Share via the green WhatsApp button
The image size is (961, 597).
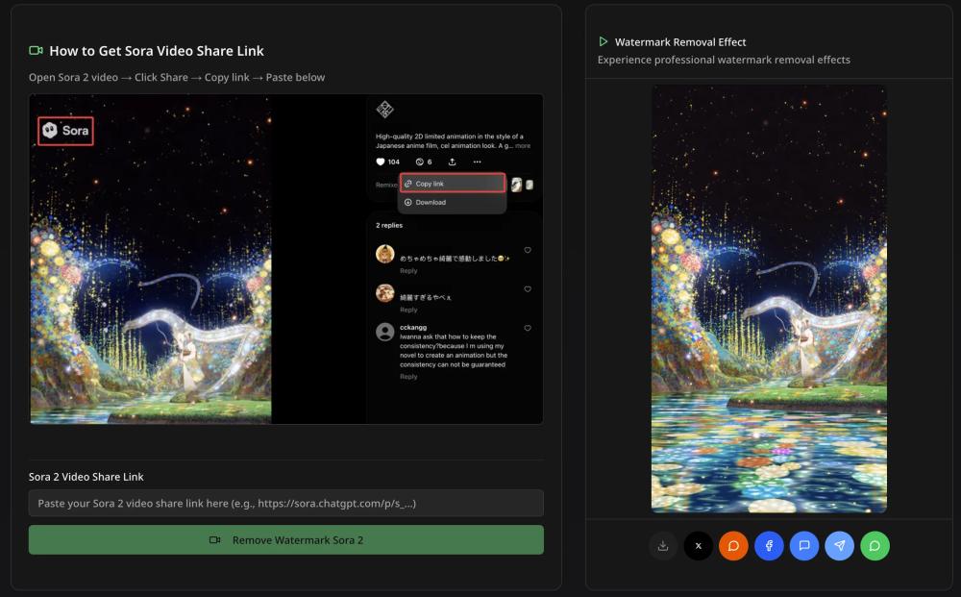(875, 545)
